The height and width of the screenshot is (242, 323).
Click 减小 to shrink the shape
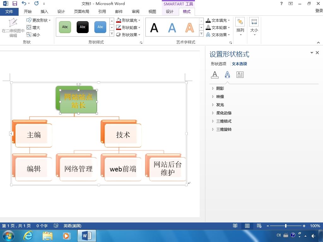33,35
